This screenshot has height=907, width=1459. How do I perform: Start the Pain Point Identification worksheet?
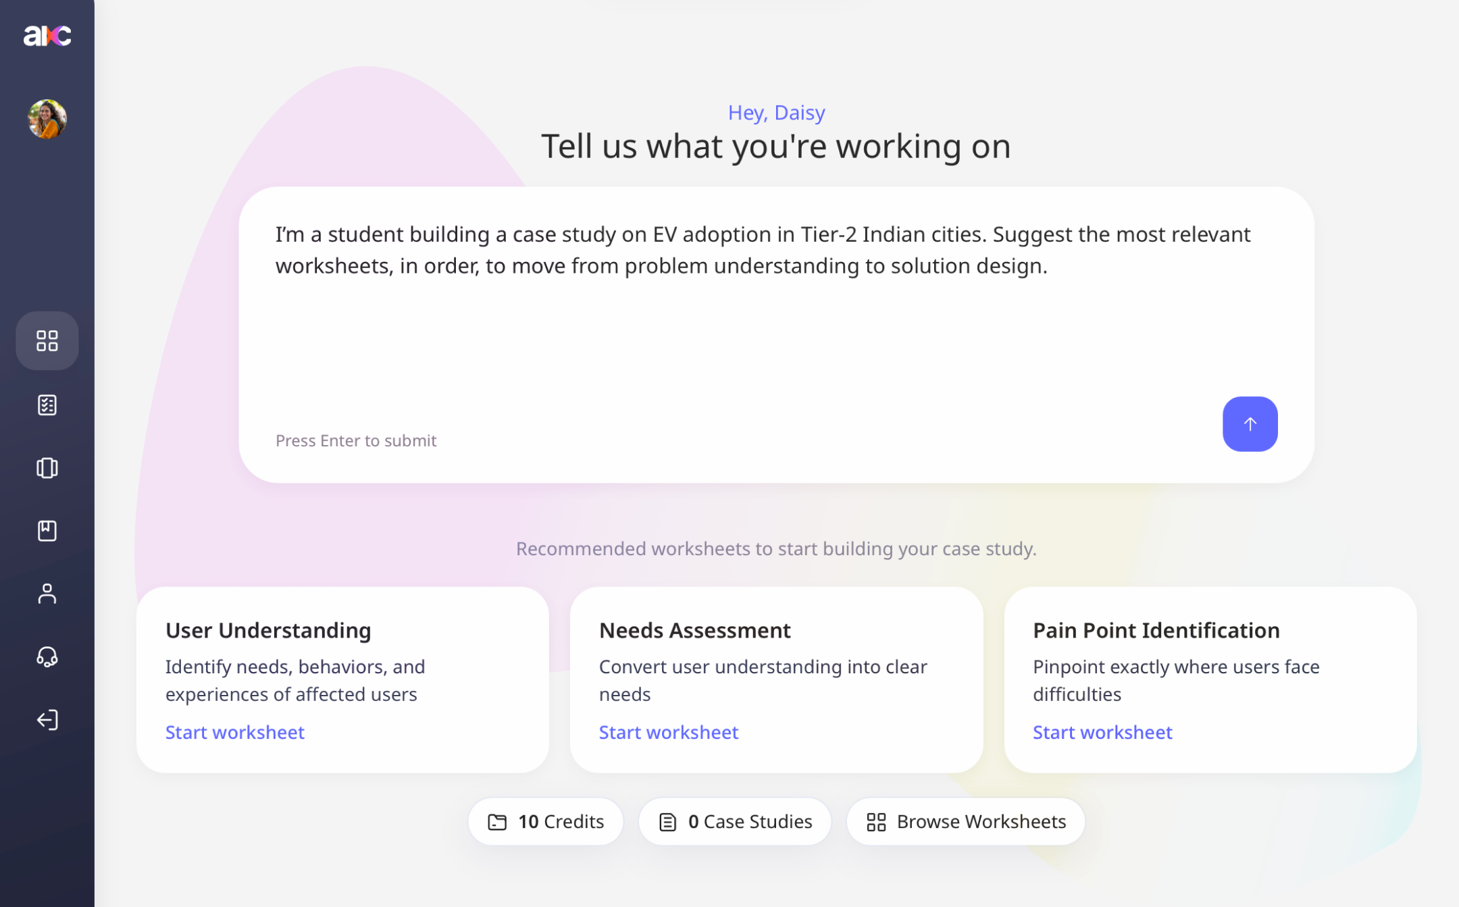[x=1102, y=732]
